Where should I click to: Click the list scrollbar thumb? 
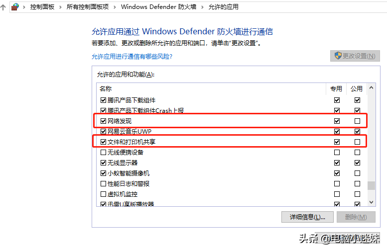coord(371,185)
